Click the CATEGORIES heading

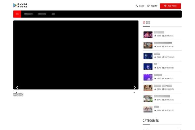pyautogui.click(x=151, y=121)
